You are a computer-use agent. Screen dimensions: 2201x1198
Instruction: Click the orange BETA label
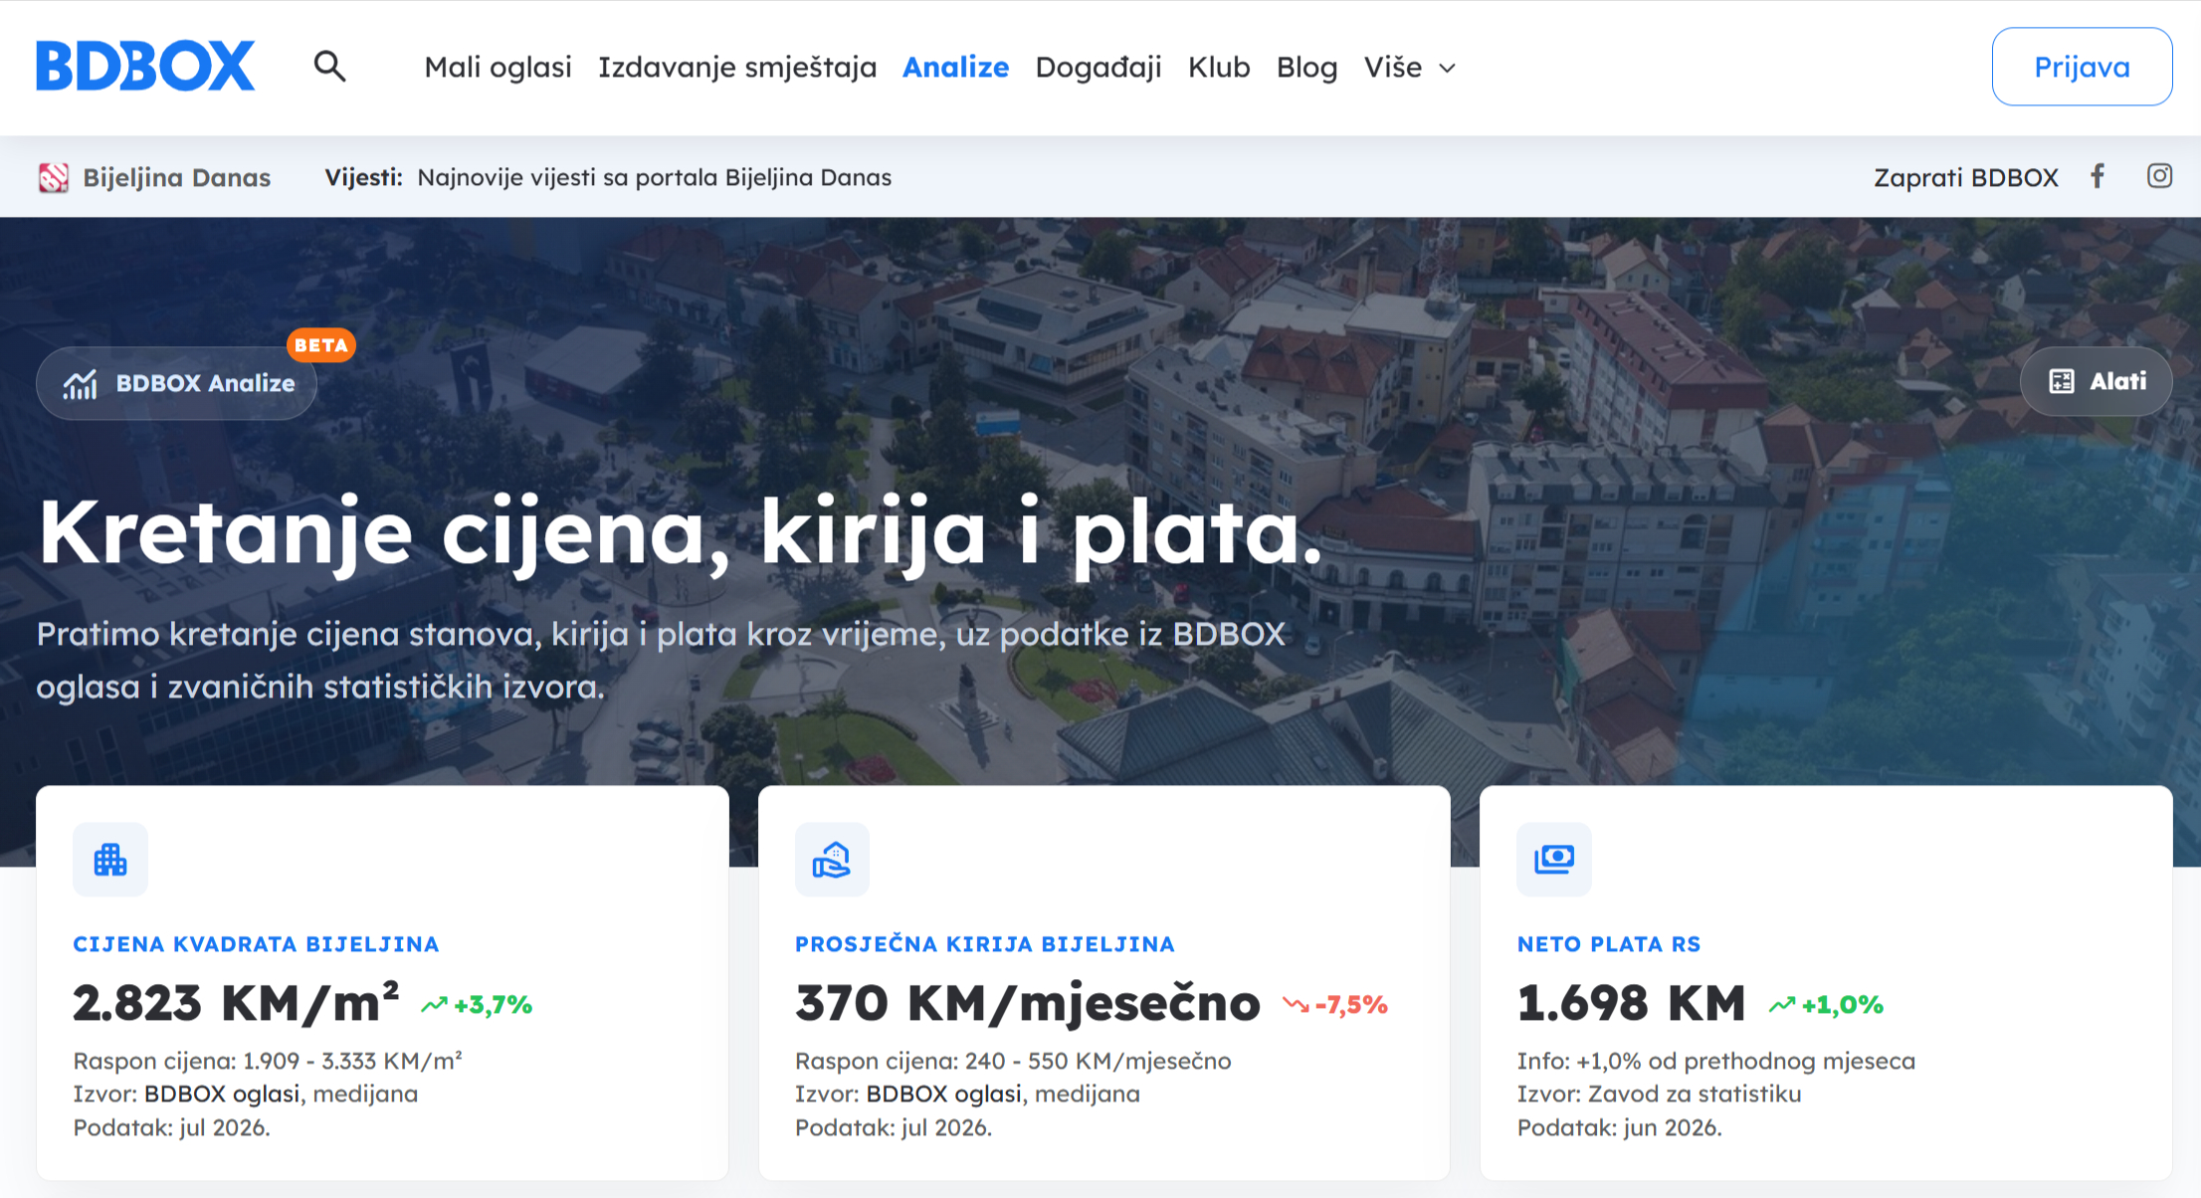click(x=321, y=345)
